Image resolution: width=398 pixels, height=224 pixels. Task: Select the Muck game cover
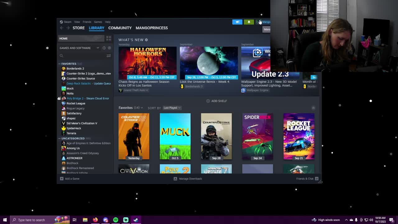point(175,136)
